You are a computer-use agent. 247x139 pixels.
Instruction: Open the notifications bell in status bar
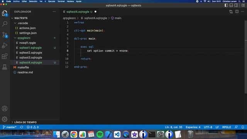pyautogui.click(x=243, y=127)
